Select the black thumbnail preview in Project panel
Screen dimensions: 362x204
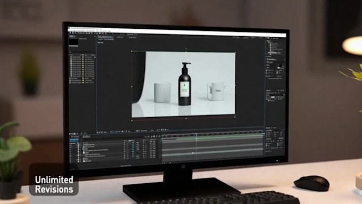[x=73, y=42]
